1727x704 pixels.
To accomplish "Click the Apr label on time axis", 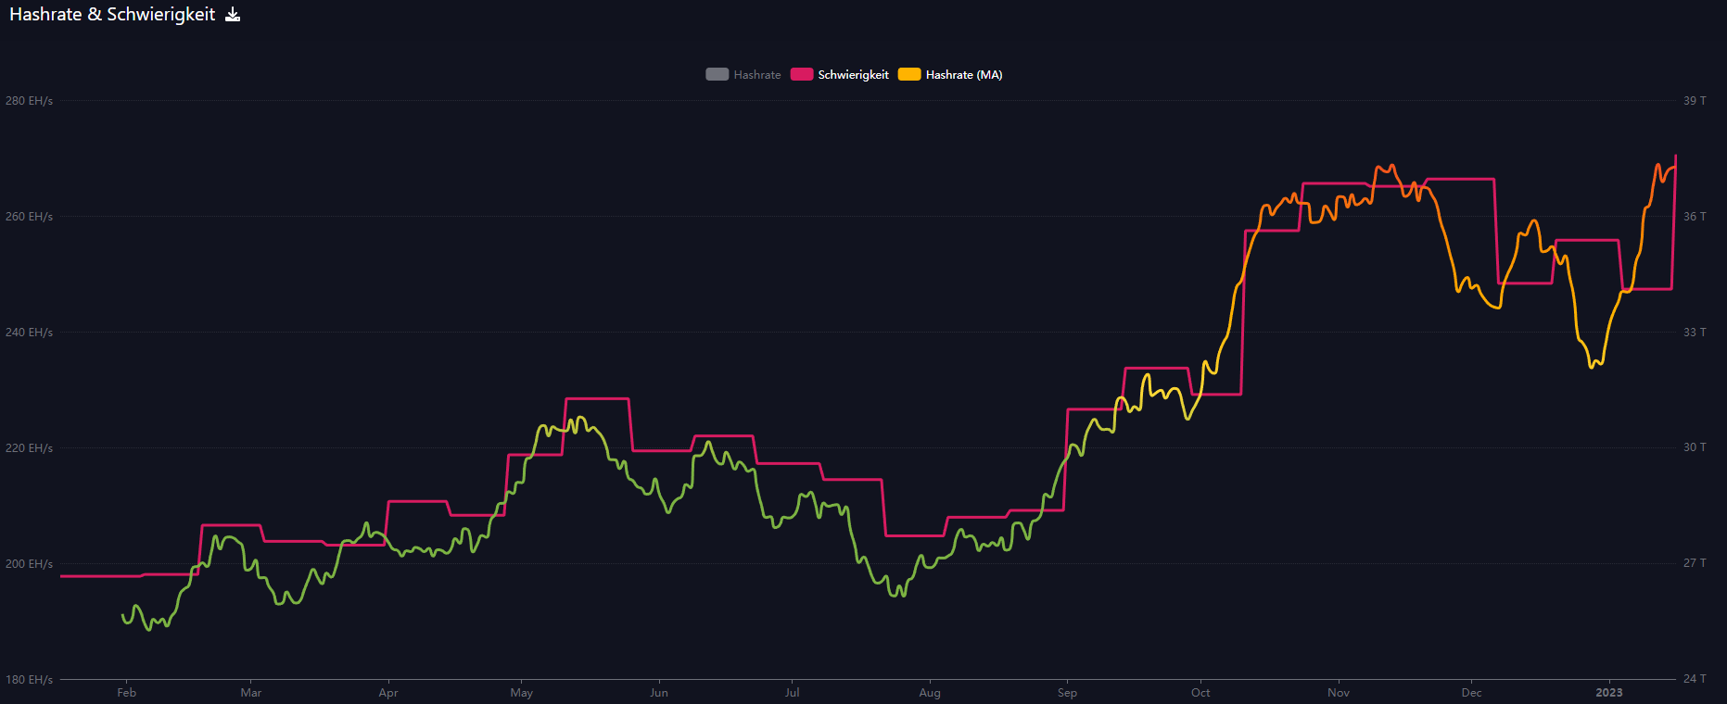I will (388, 693).
